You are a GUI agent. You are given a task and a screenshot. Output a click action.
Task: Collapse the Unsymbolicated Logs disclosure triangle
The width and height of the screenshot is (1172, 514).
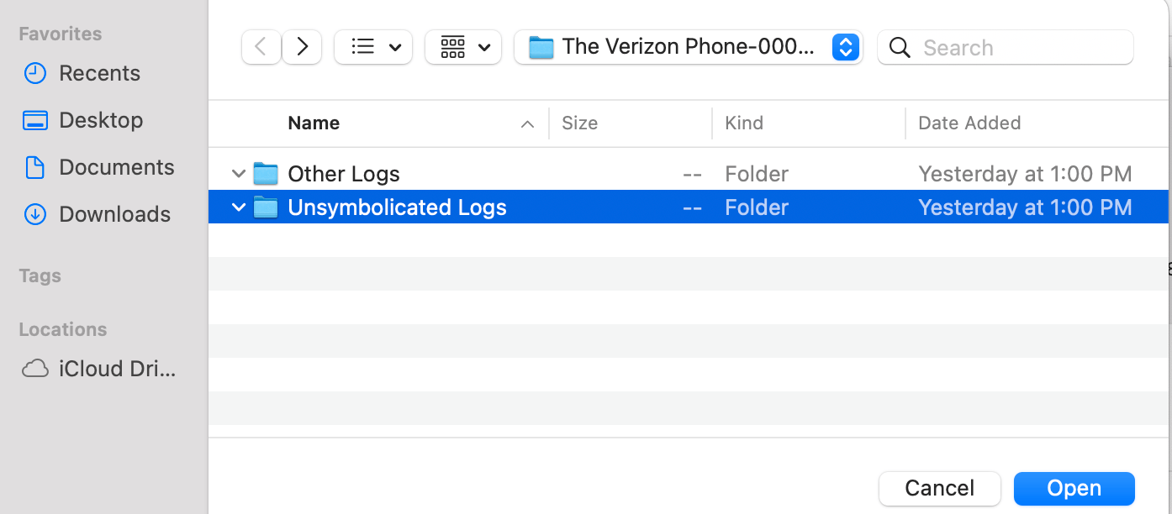pyautogui.click(x=238, y=207)
